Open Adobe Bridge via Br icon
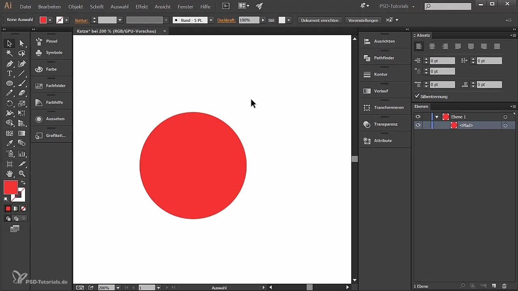518x291 pixels. pyautogui.click(x=227, y=6)
